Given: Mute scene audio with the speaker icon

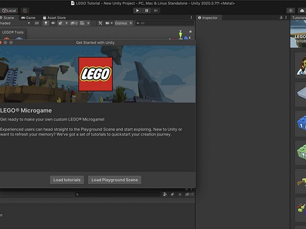Looking at the screenshot, I should [53, 23].
